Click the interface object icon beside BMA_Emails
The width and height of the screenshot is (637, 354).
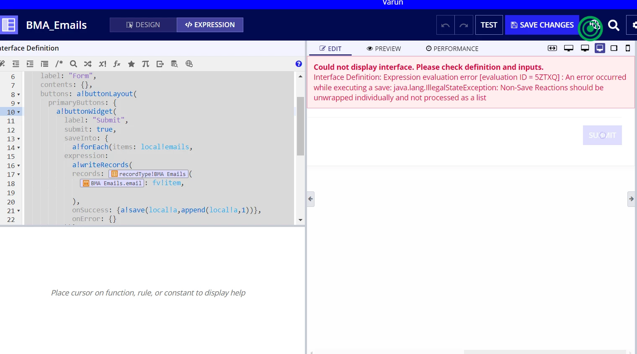click(9, 25)
